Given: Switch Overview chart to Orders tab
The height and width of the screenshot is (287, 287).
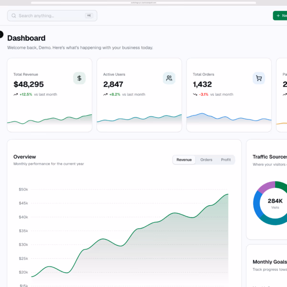Looking at the screenshot, I should (x=206, y=160).
